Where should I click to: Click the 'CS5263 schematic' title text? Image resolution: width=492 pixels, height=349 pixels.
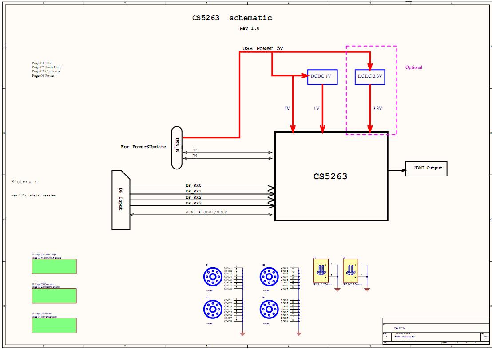(x=232, y=18)
